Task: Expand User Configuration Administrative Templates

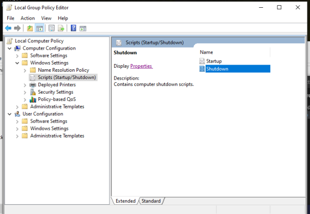Action: pos(18,136)
